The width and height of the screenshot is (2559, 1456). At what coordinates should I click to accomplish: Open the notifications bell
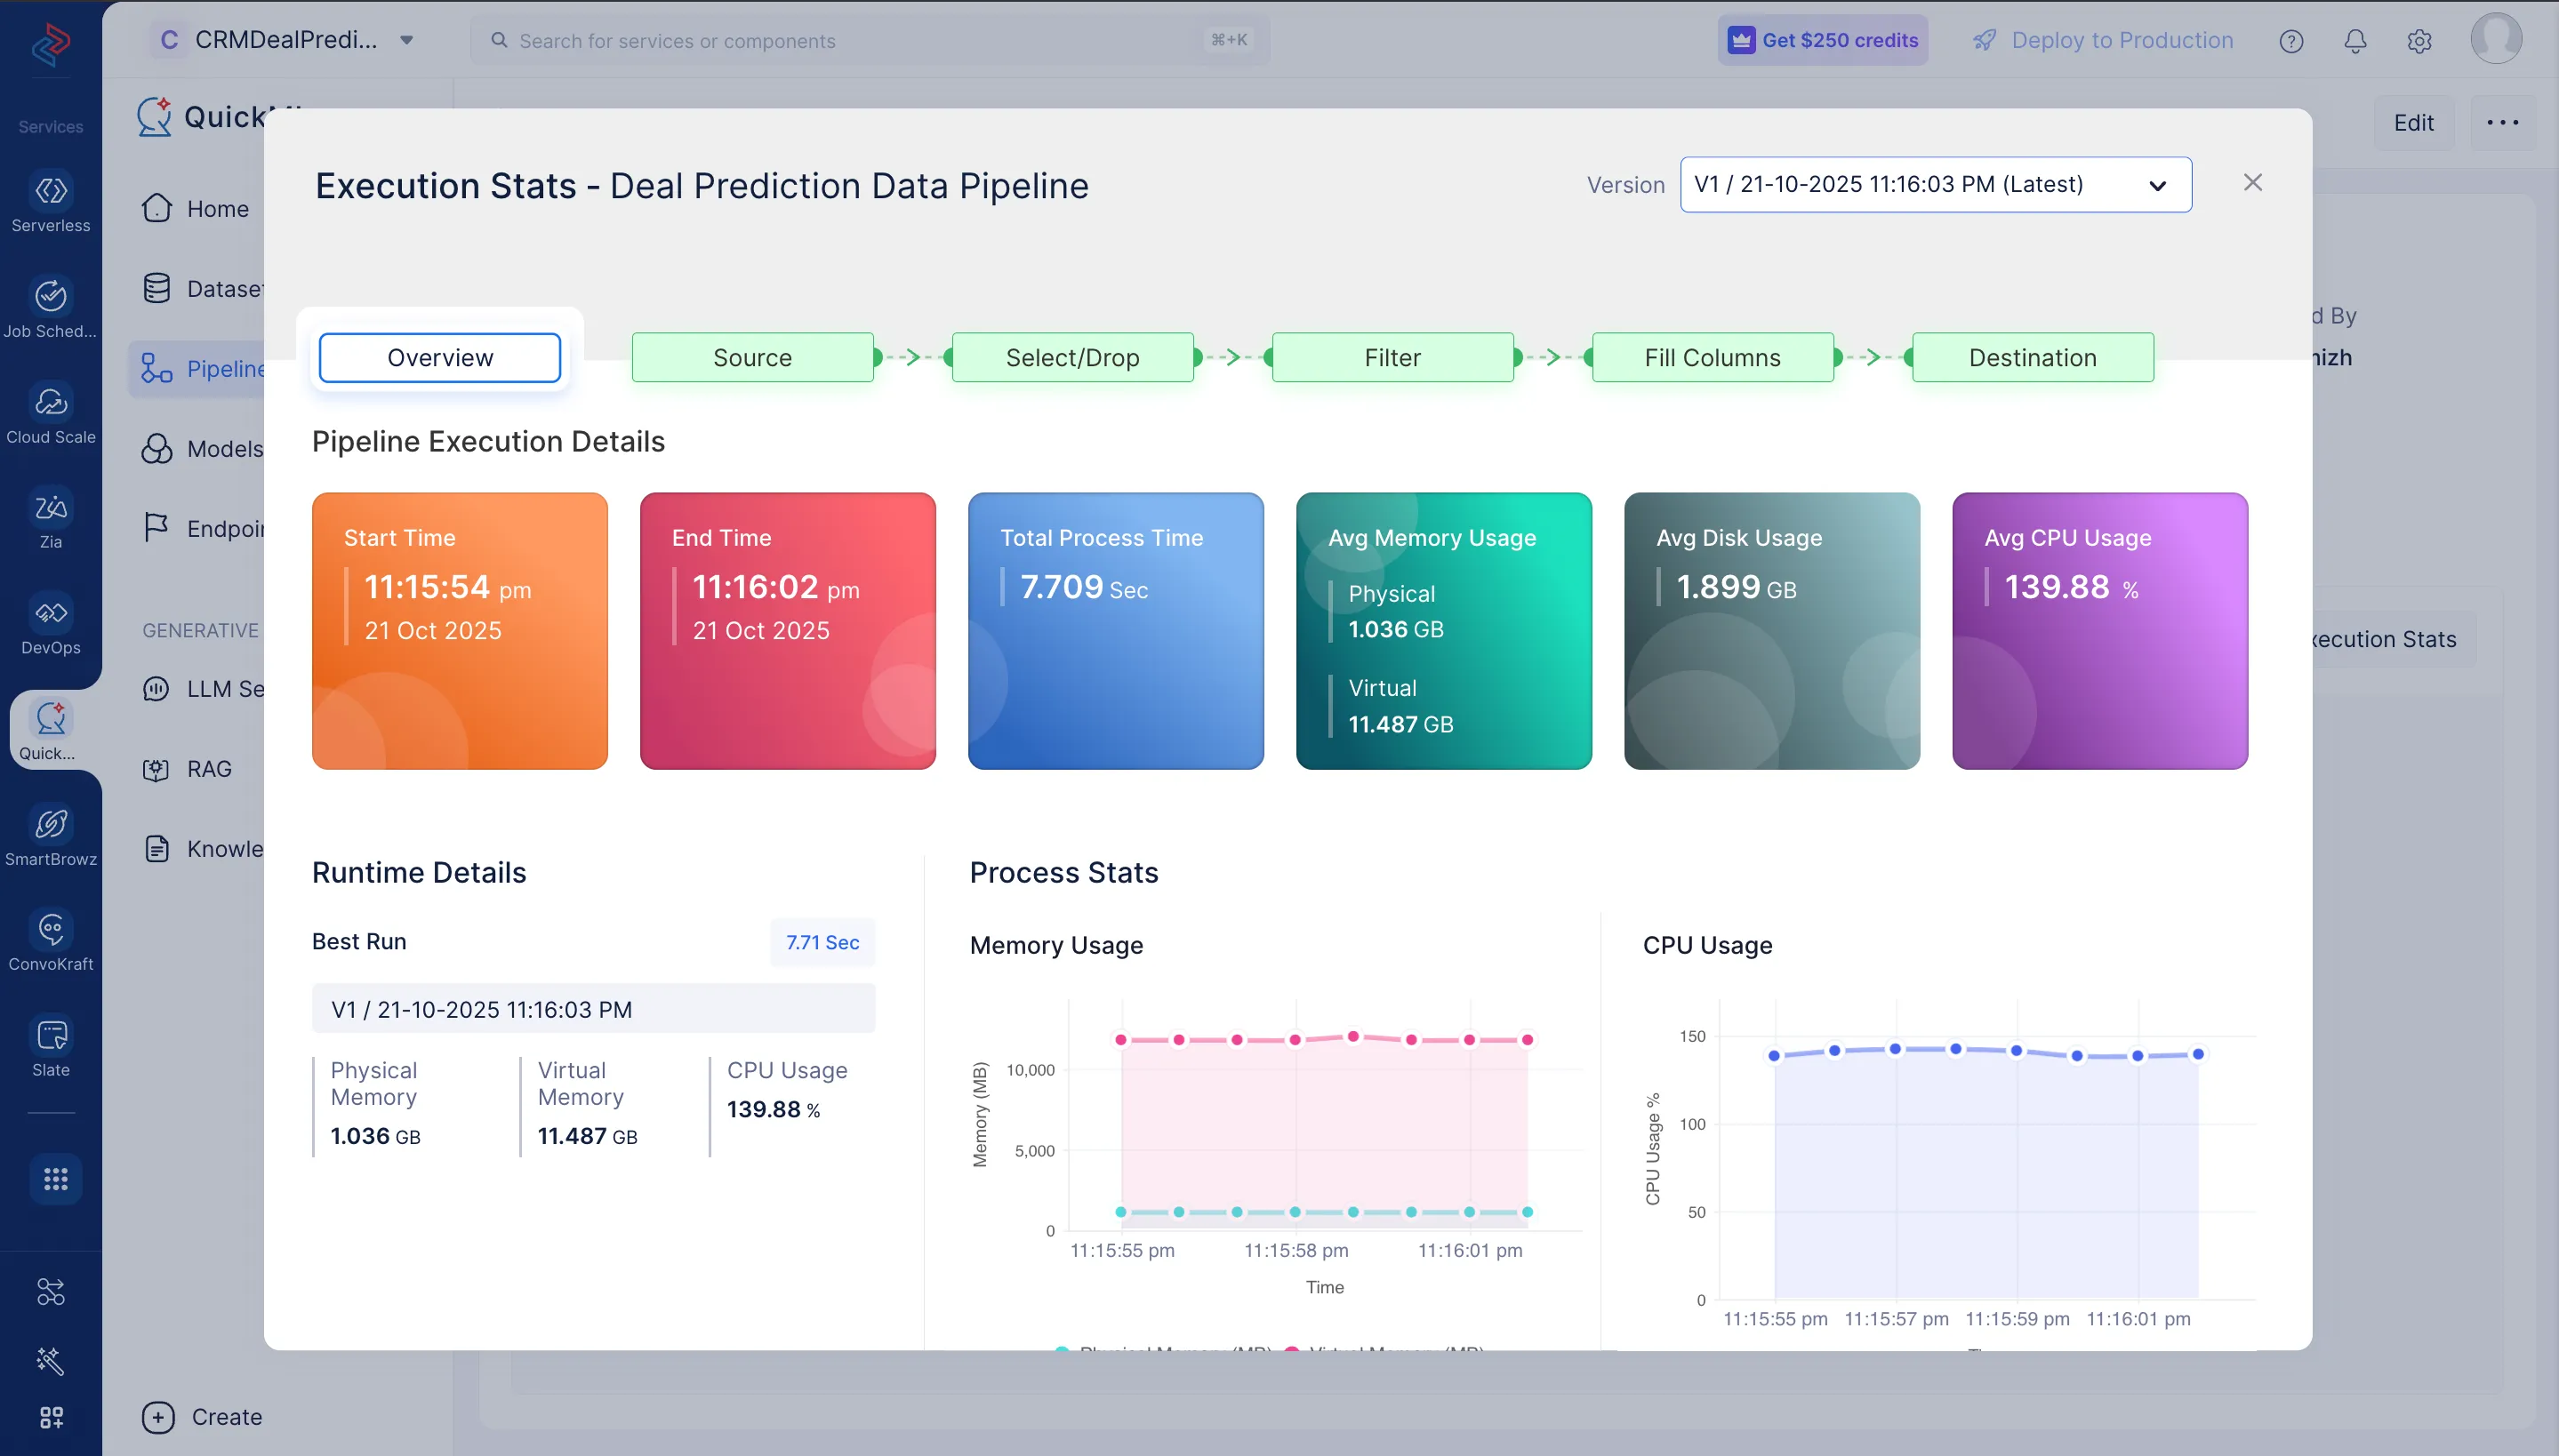(x=2355, y=40)
